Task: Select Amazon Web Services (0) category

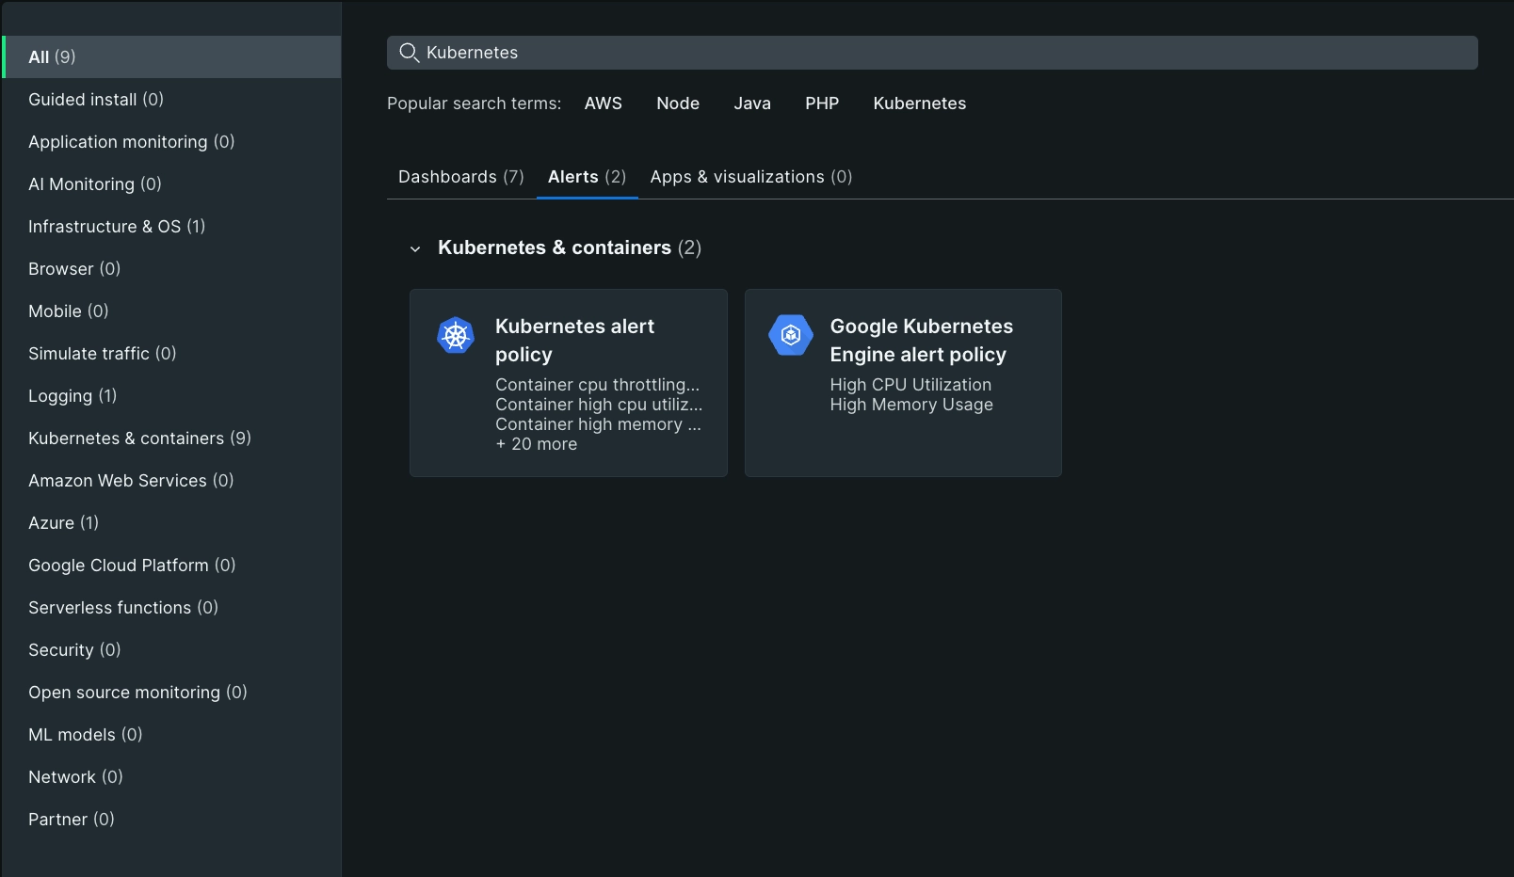Action: tap(171, 480)
